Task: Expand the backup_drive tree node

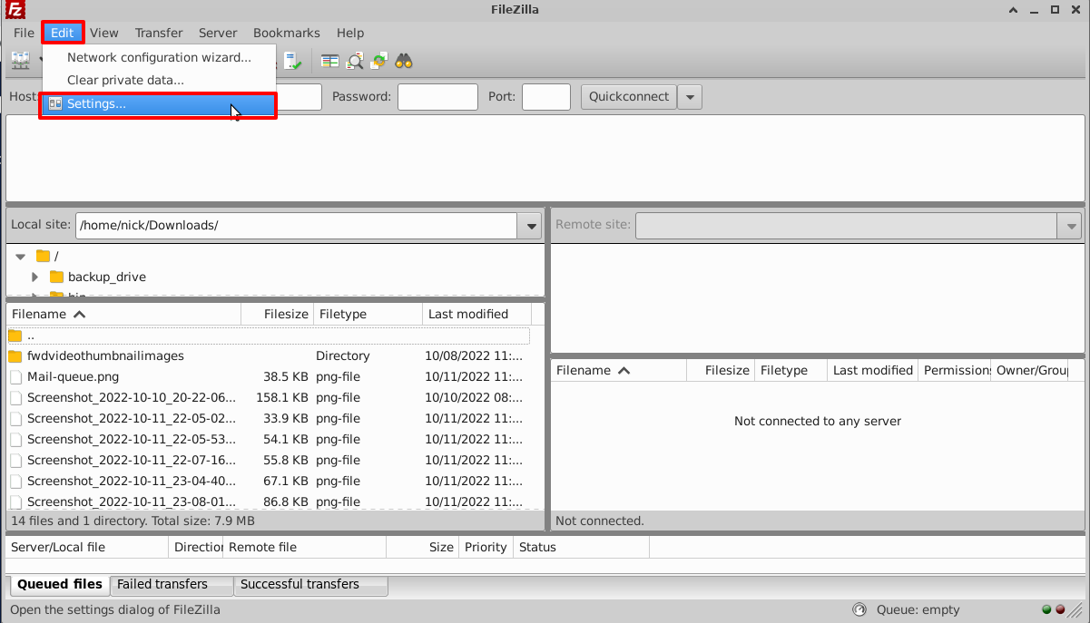Action: click(x=35, y=277)
